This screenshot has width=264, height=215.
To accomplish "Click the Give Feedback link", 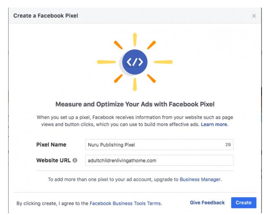I will [207, 203].
